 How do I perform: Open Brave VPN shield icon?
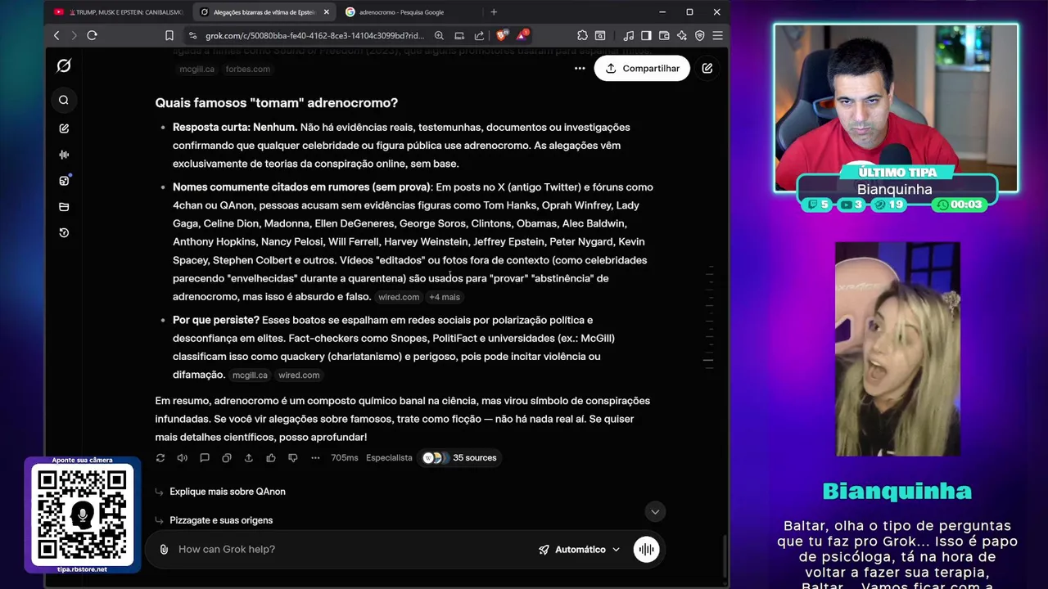pos(700,35)
